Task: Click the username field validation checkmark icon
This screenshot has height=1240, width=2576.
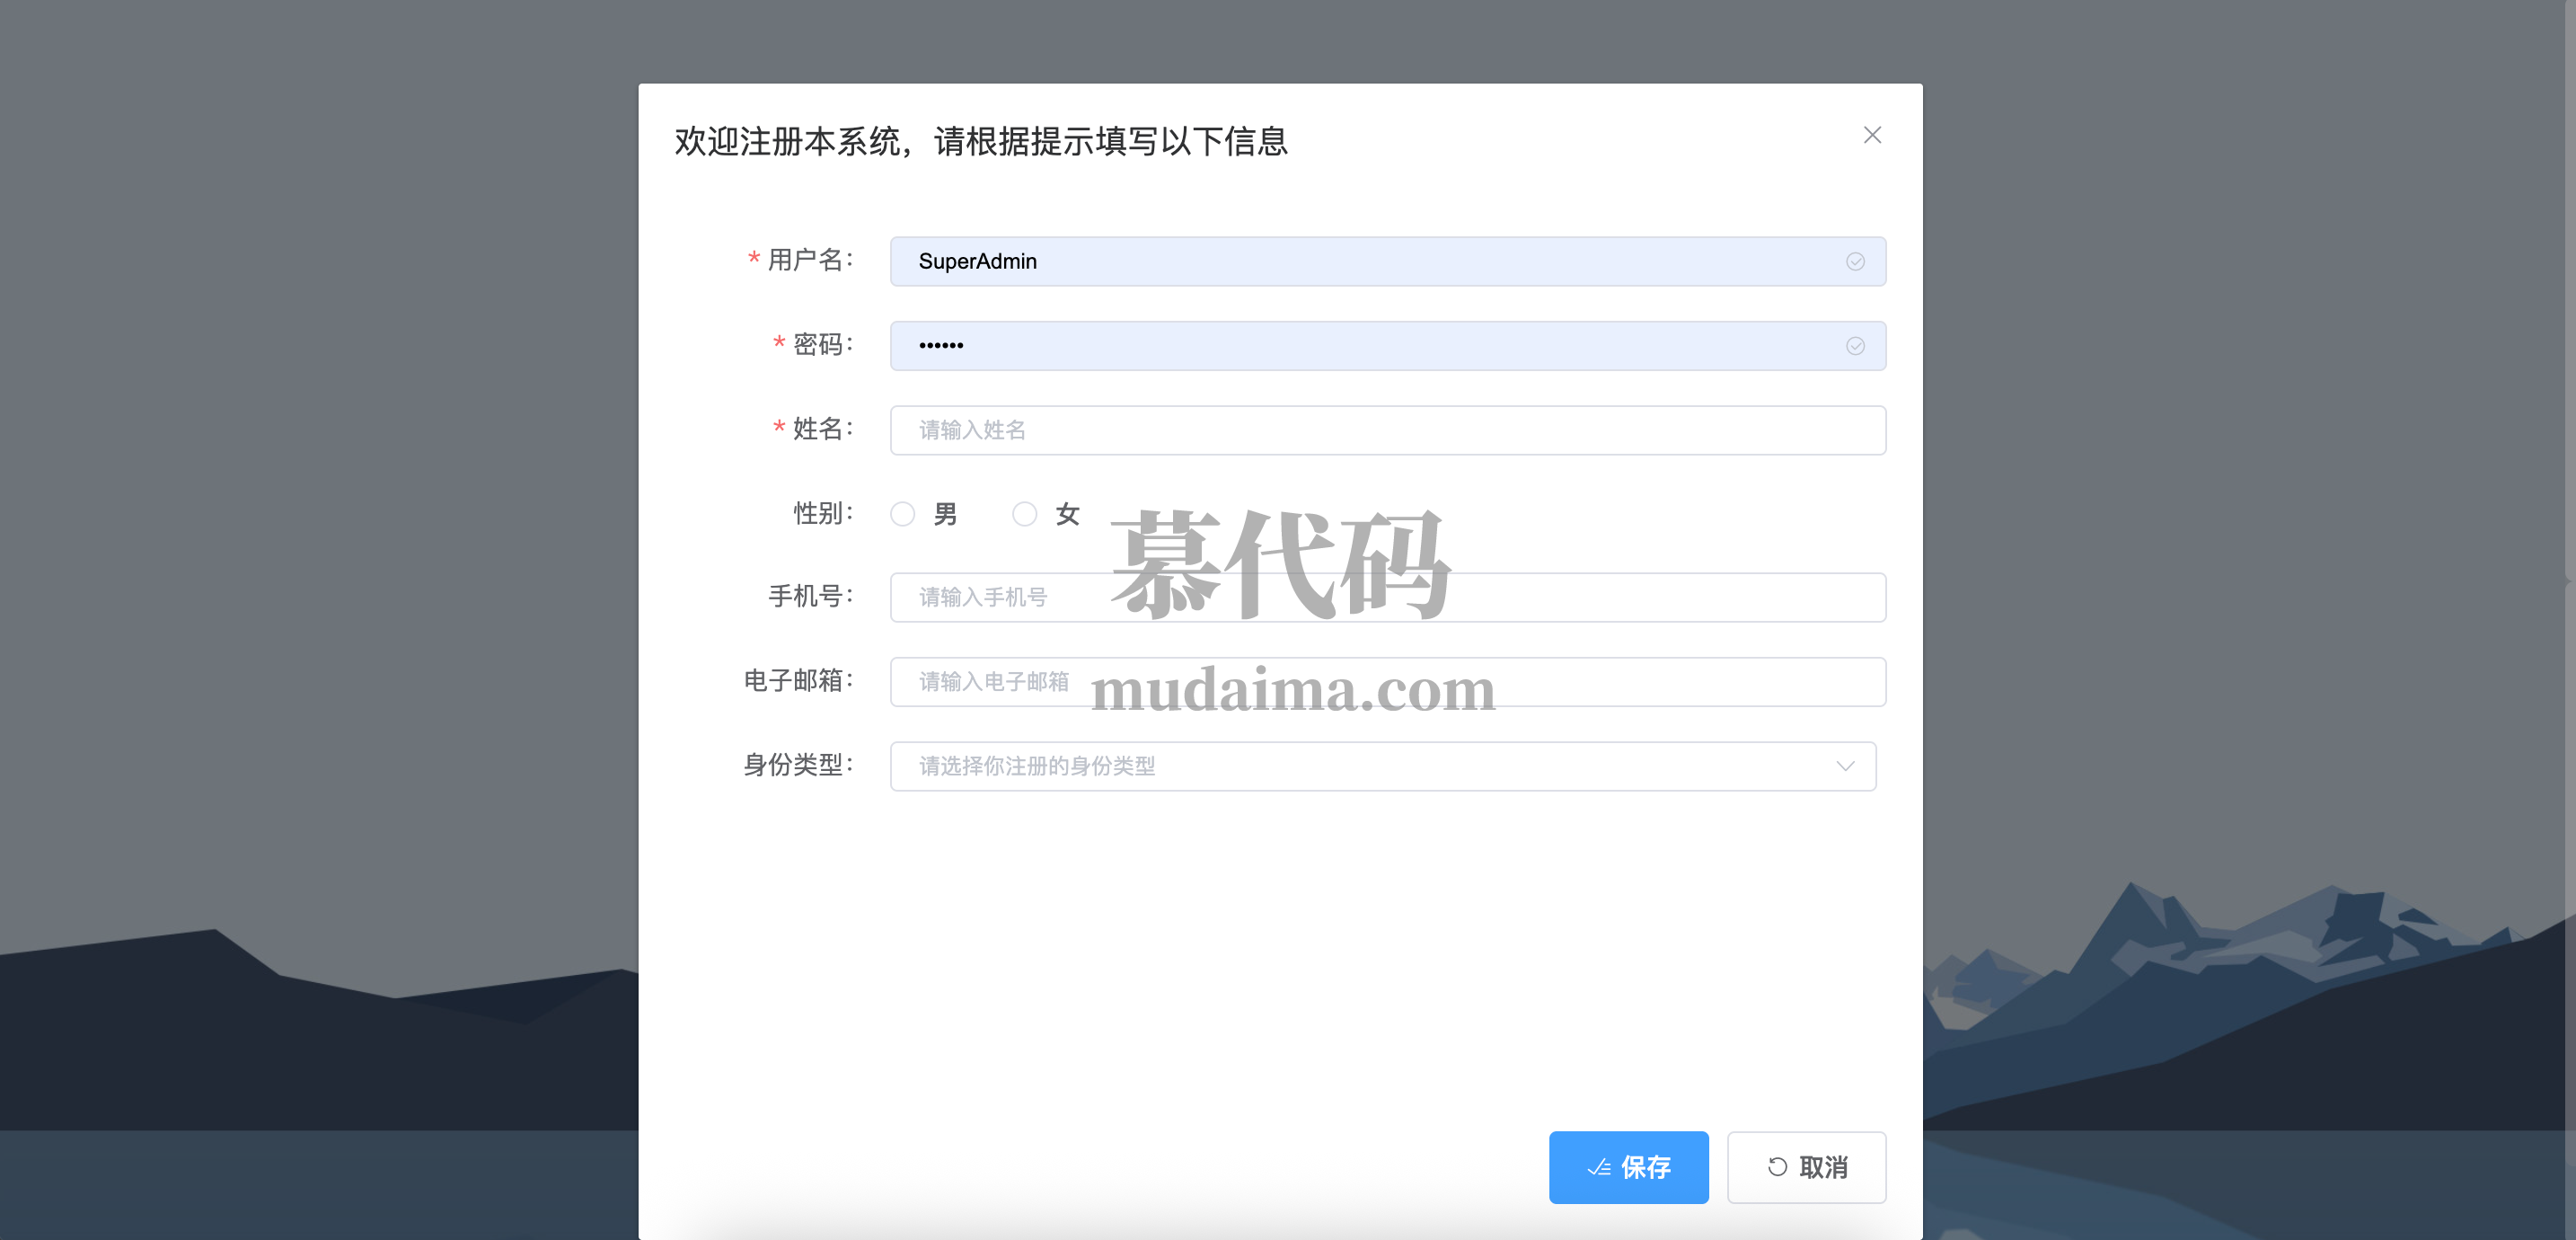Action: pos(1854,261)
